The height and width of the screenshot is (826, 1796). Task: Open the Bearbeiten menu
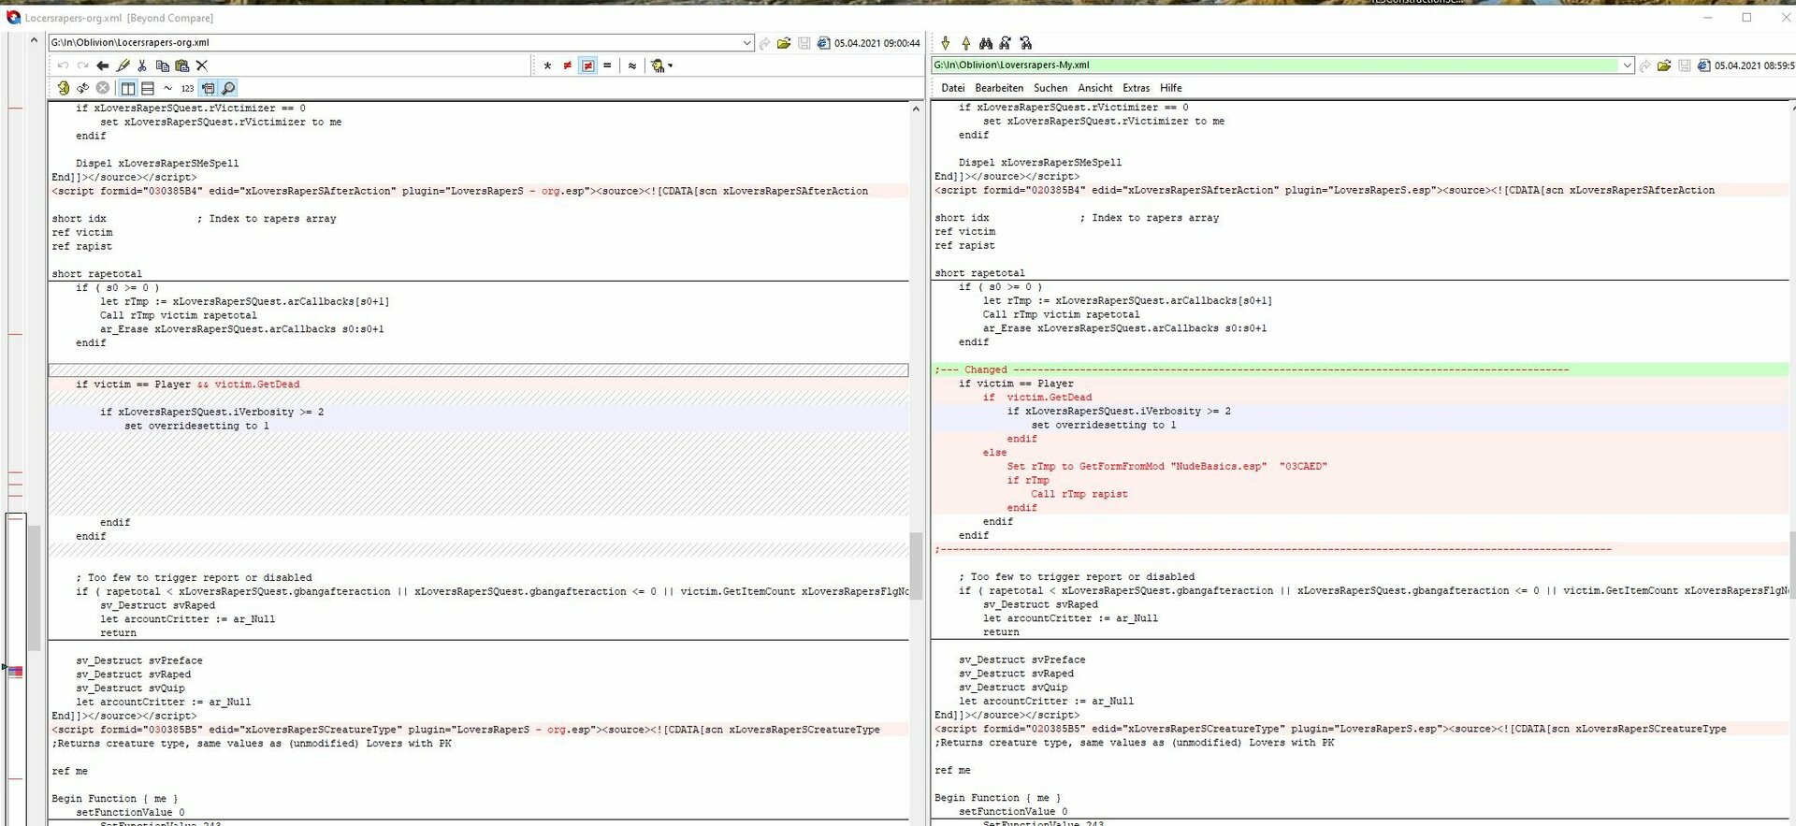(999, 88)
